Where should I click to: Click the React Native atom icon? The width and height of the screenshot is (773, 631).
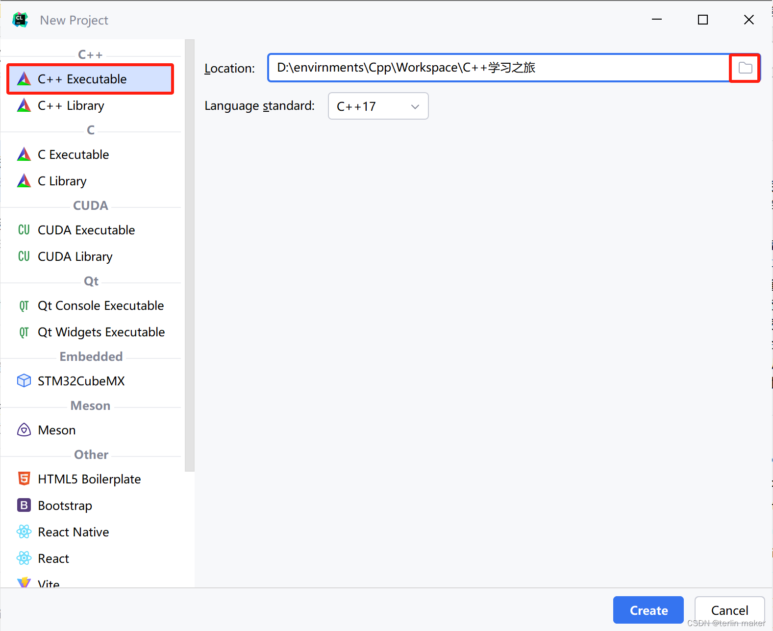coord(24,531)
